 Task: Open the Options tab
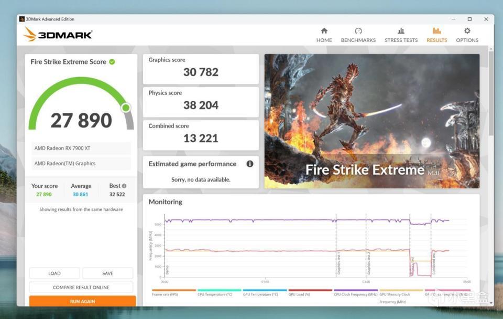tap(467, 35)
